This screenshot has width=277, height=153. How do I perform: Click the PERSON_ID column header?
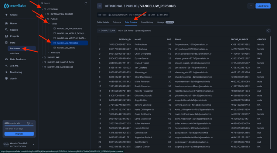(x=125, y=40)
